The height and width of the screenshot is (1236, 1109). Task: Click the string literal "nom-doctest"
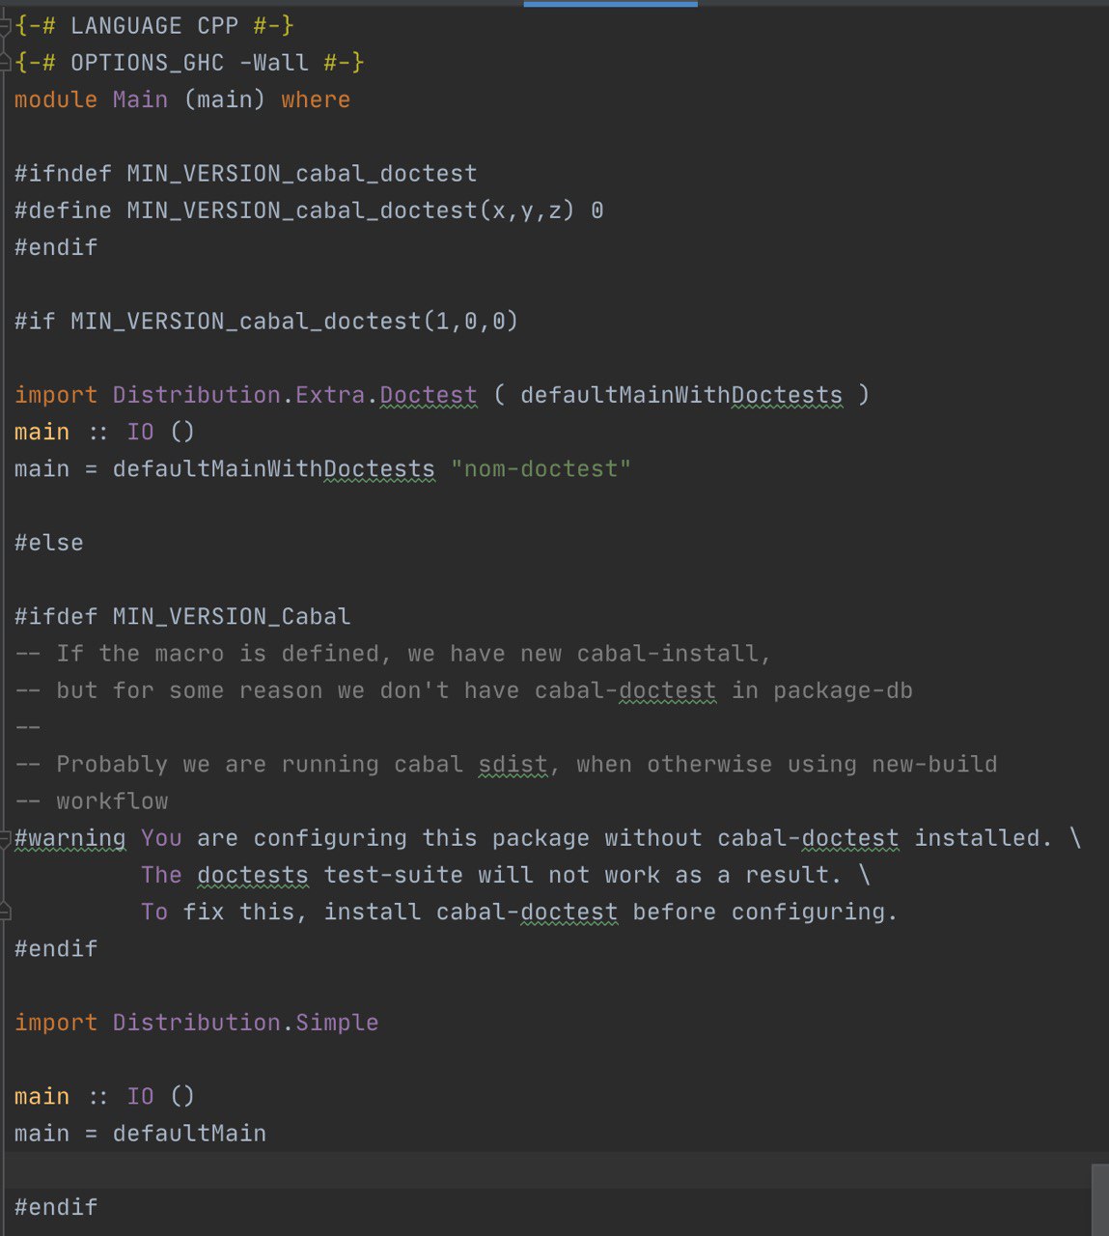tap(541, 469)
